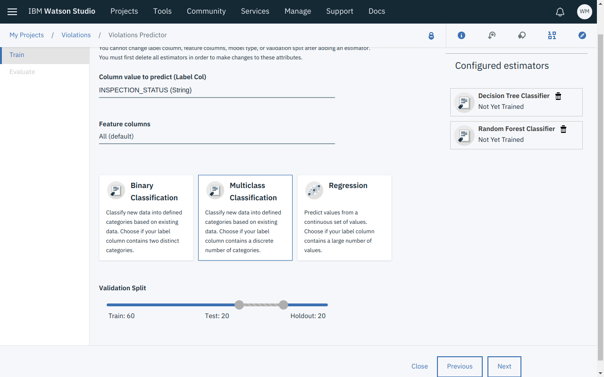Screen dimensions: 604x377
Task: Open the information panel icon
Action: pyautogui.click(x=461, y=35)
